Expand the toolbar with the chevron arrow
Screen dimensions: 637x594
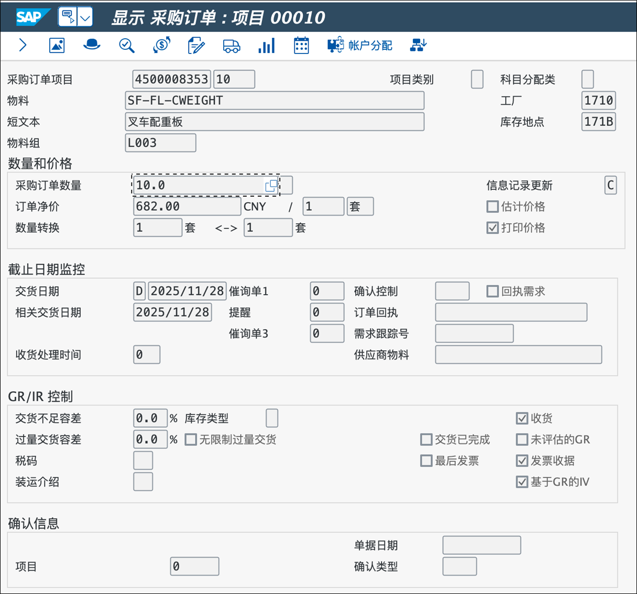[x=23, y=46]
